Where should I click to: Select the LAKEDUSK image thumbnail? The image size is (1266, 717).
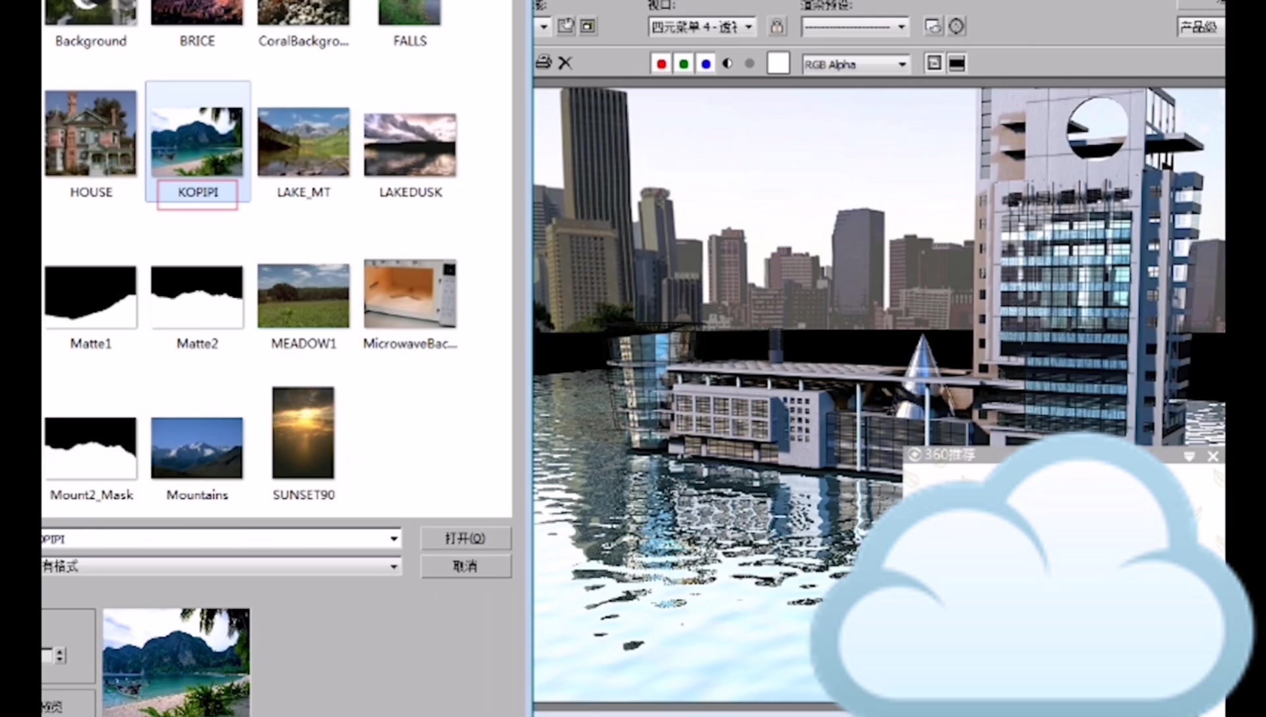click(410, 145)
